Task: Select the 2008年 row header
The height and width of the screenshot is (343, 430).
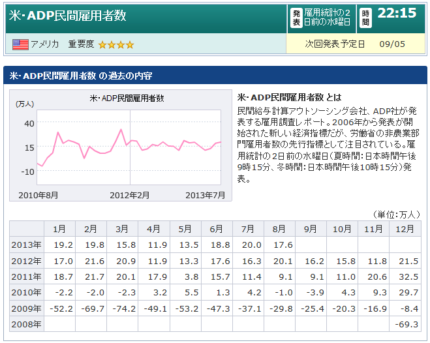Action: [x=27, y=324]
